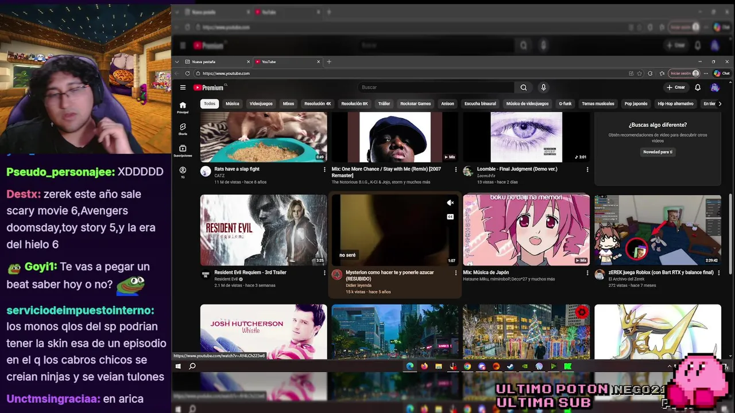Start voice search with the microphone icon
Viewport: 735px width, 413px height.
click(543, 88)
